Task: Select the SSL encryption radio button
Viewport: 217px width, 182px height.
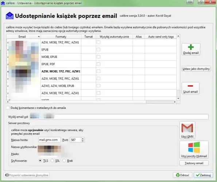Action: tap(52, 161)
